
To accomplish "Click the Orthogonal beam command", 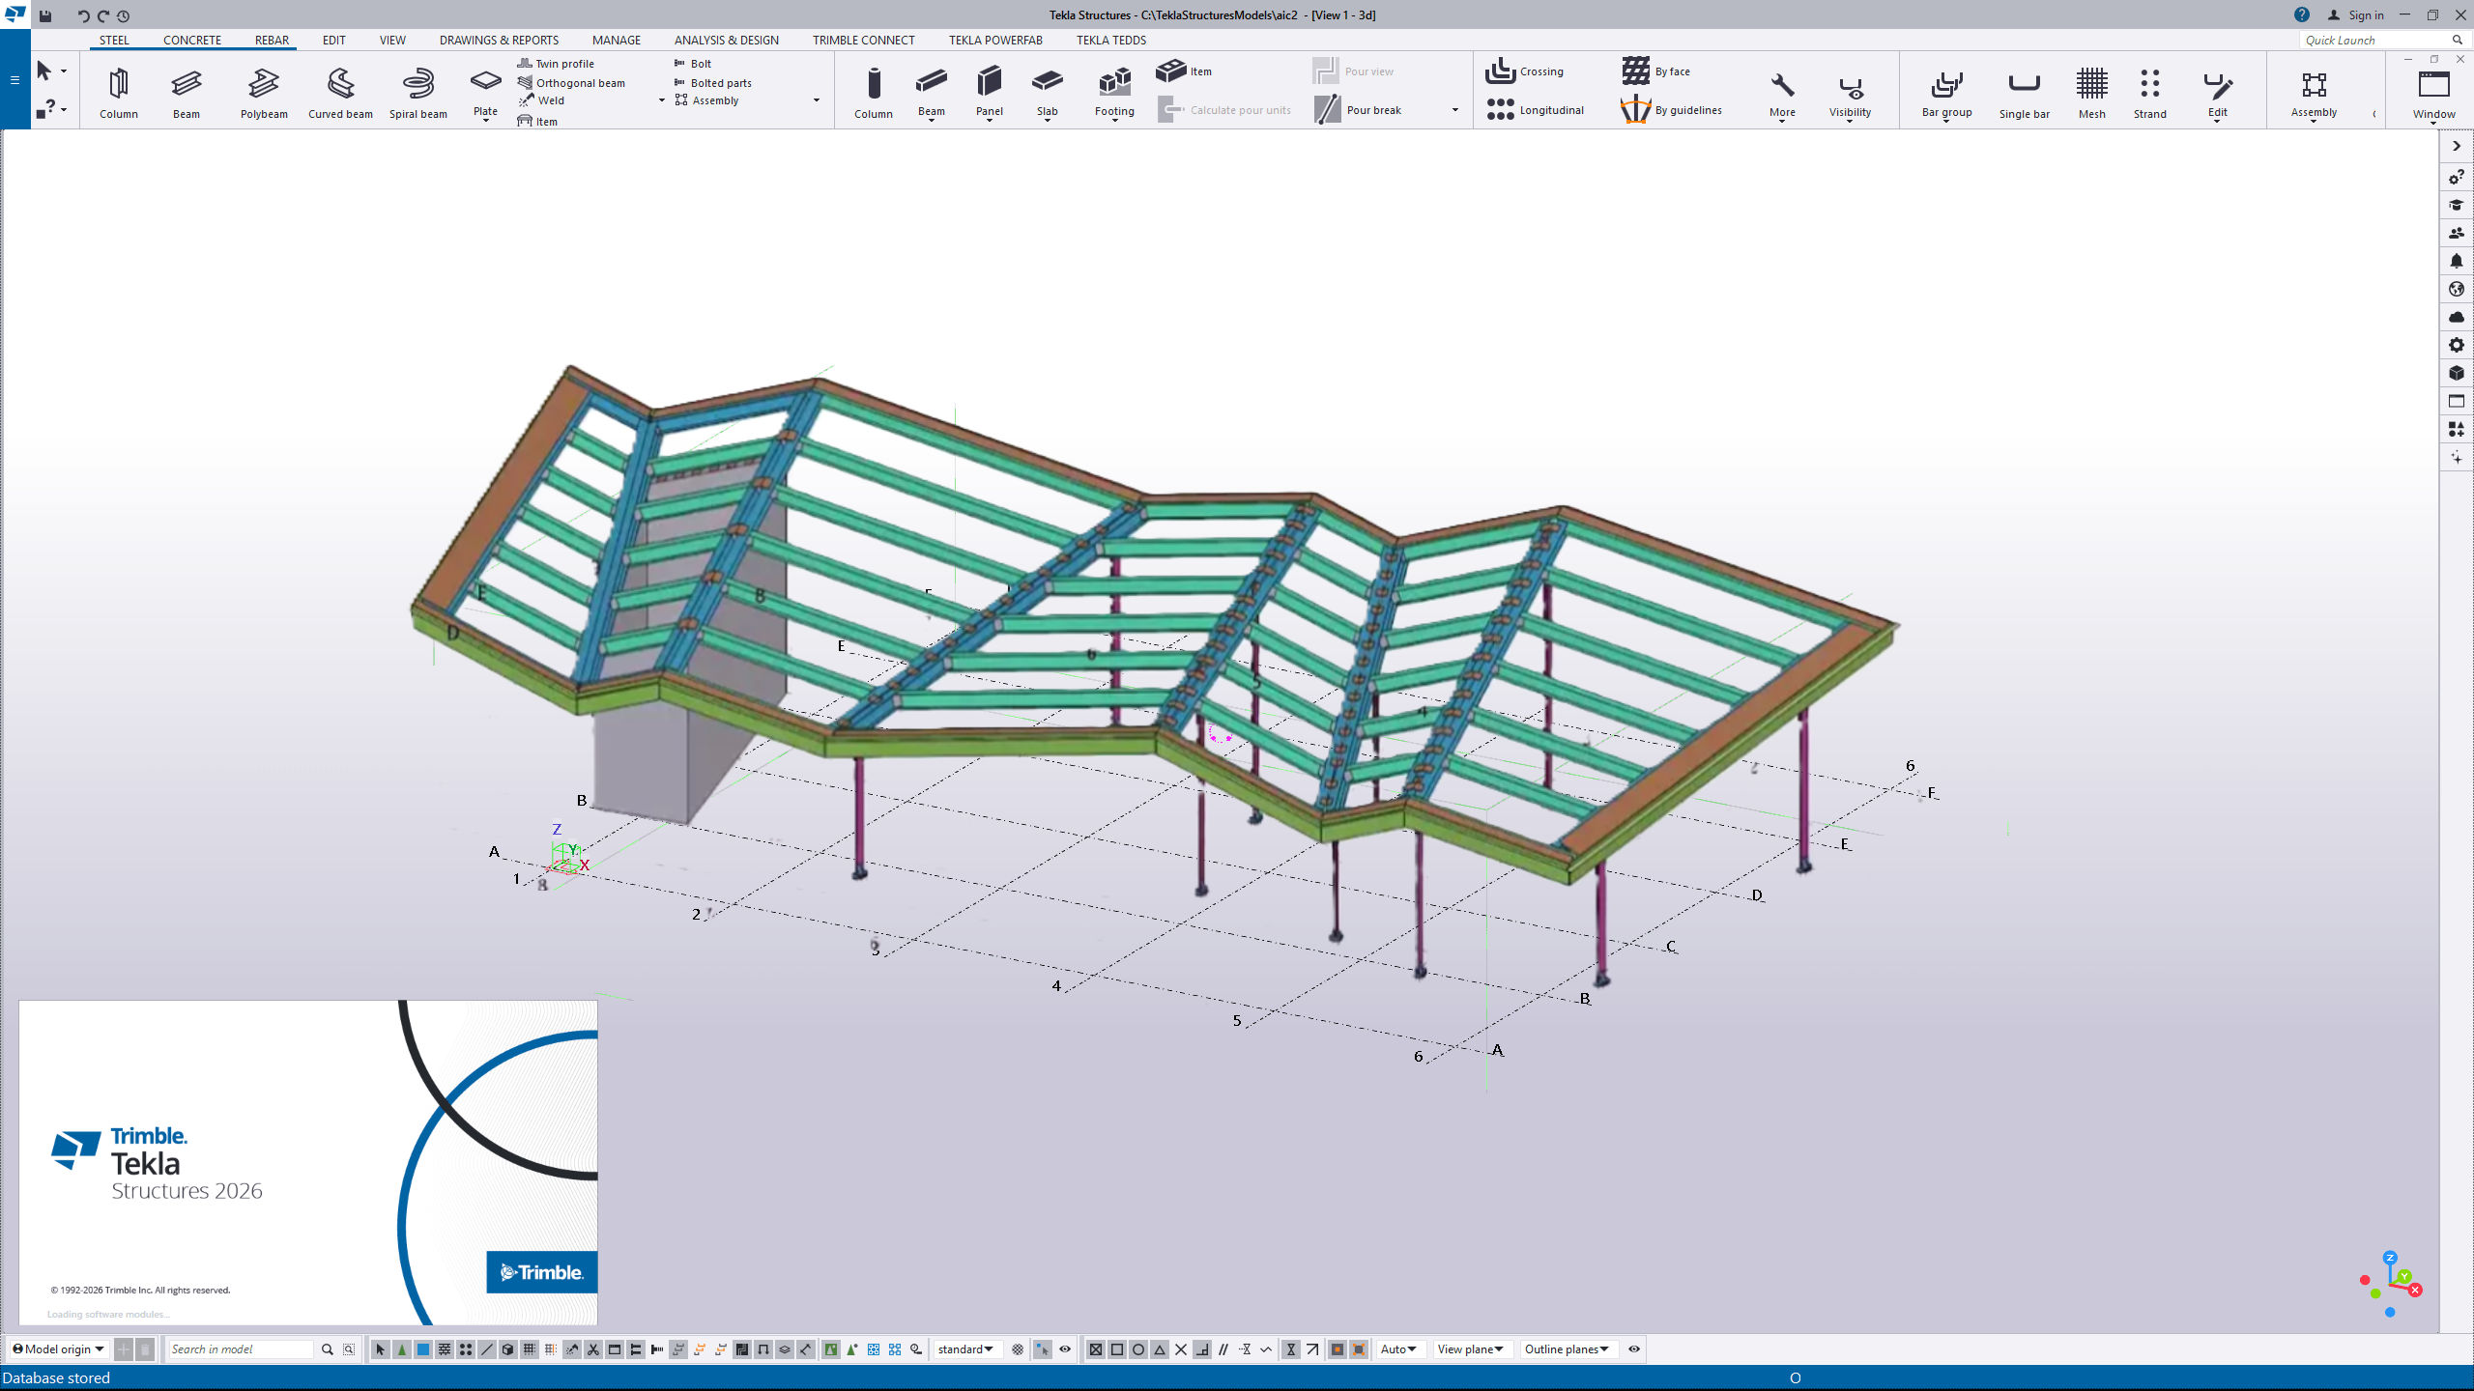I will pos(571,83).
